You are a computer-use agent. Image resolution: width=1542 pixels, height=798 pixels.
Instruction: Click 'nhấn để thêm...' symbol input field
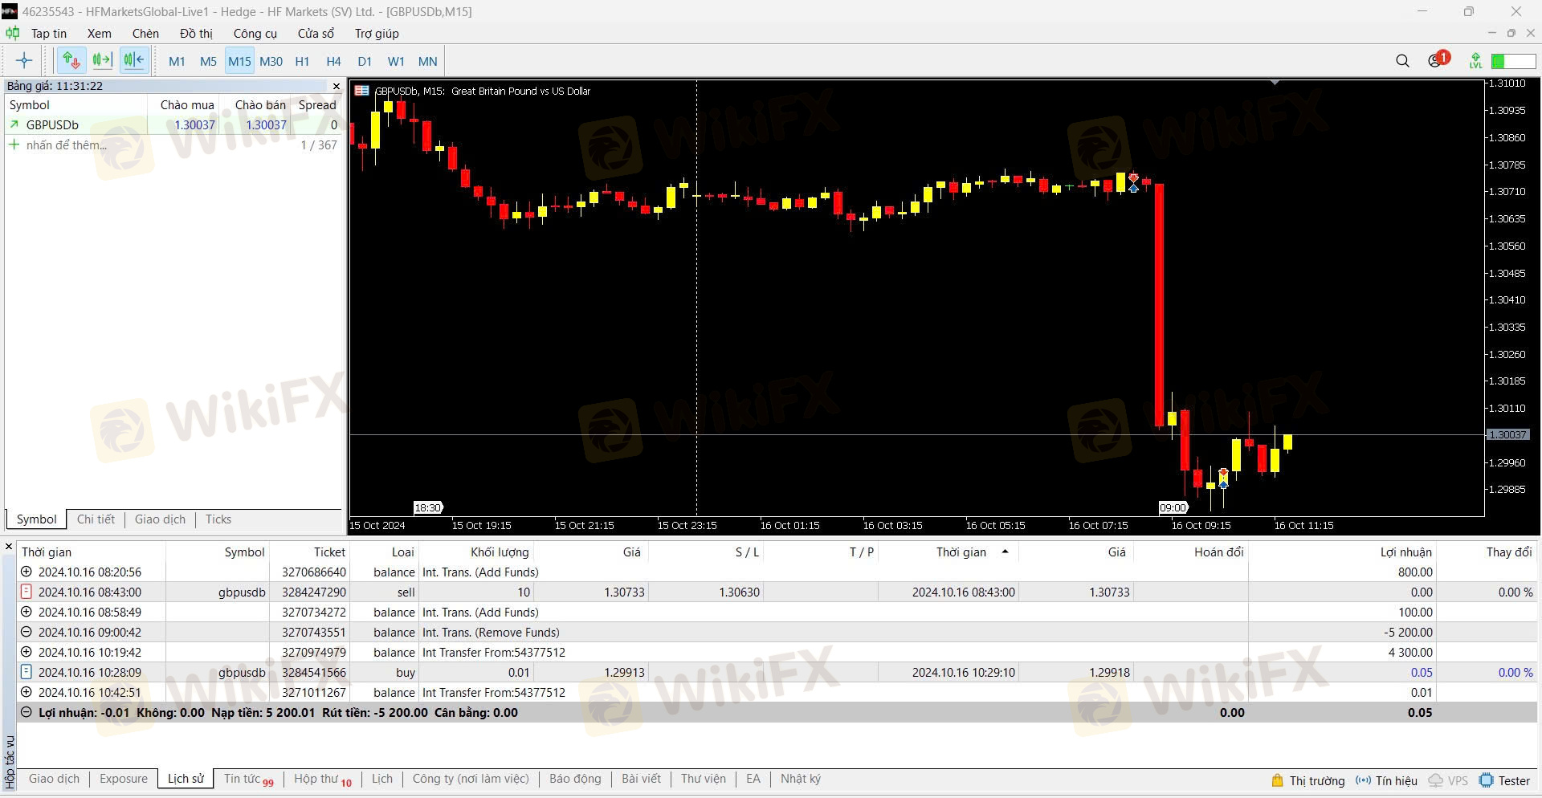(66, 145)
